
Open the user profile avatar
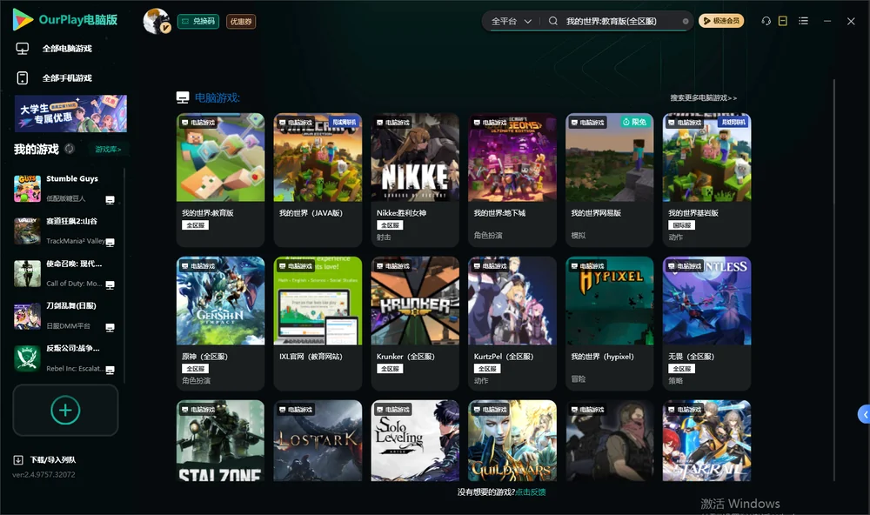coord(157,21)
